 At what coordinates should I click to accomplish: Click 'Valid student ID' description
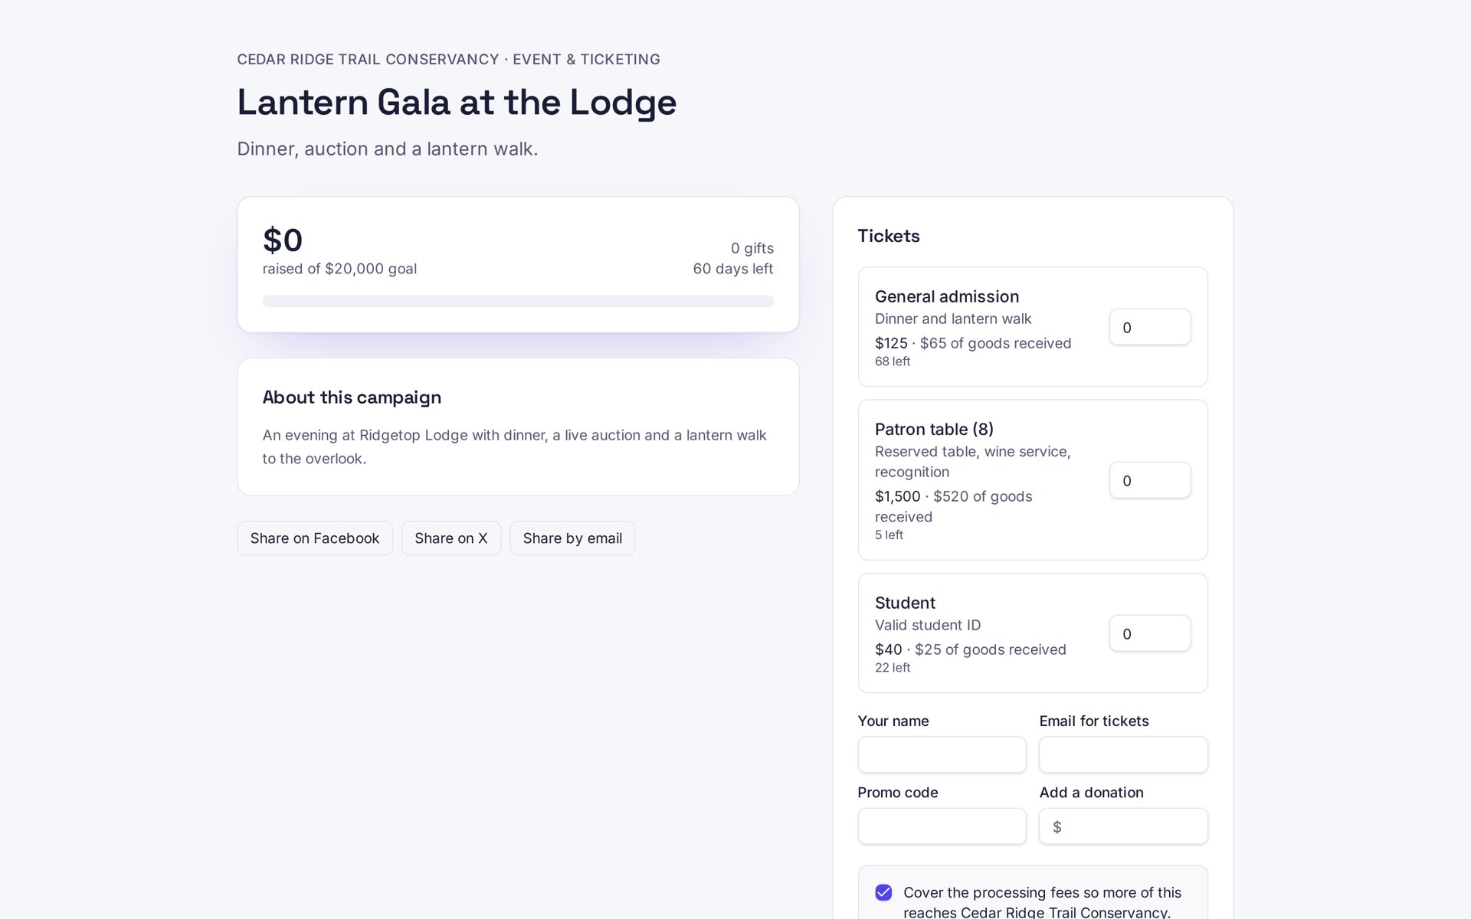click(928, 625)
